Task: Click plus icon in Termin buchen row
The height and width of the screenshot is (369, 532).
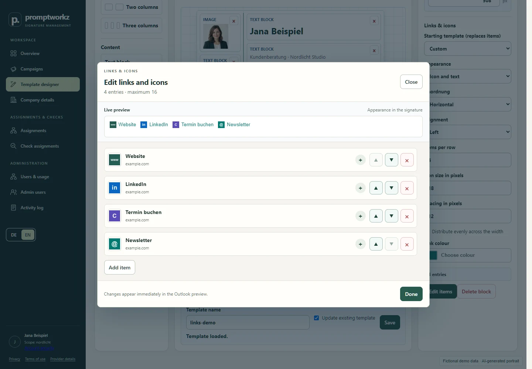Action: pyautogui.click(x=360, y=216)
